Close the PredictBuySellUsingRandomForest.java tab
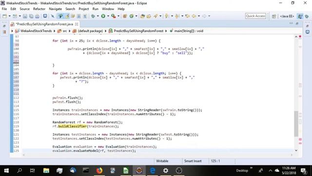The image size is (312, 176). coord(77,24)
